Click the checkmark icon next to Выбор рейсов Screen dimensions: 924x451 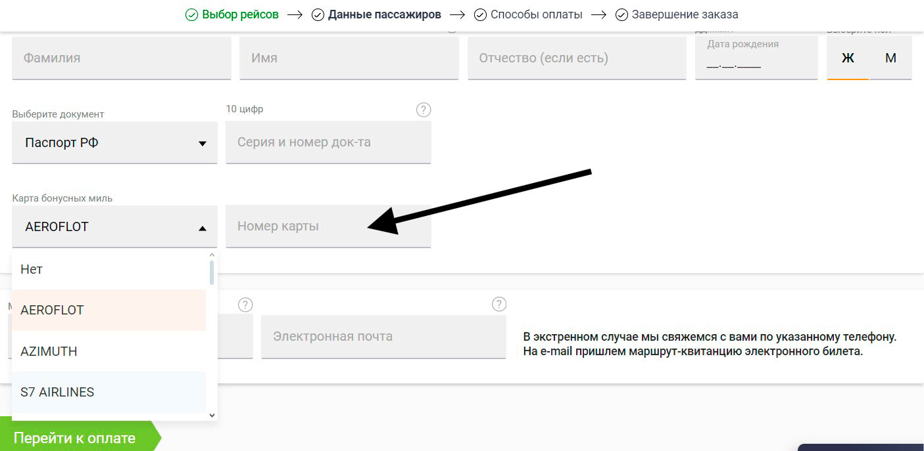click(x=191, y=14)
